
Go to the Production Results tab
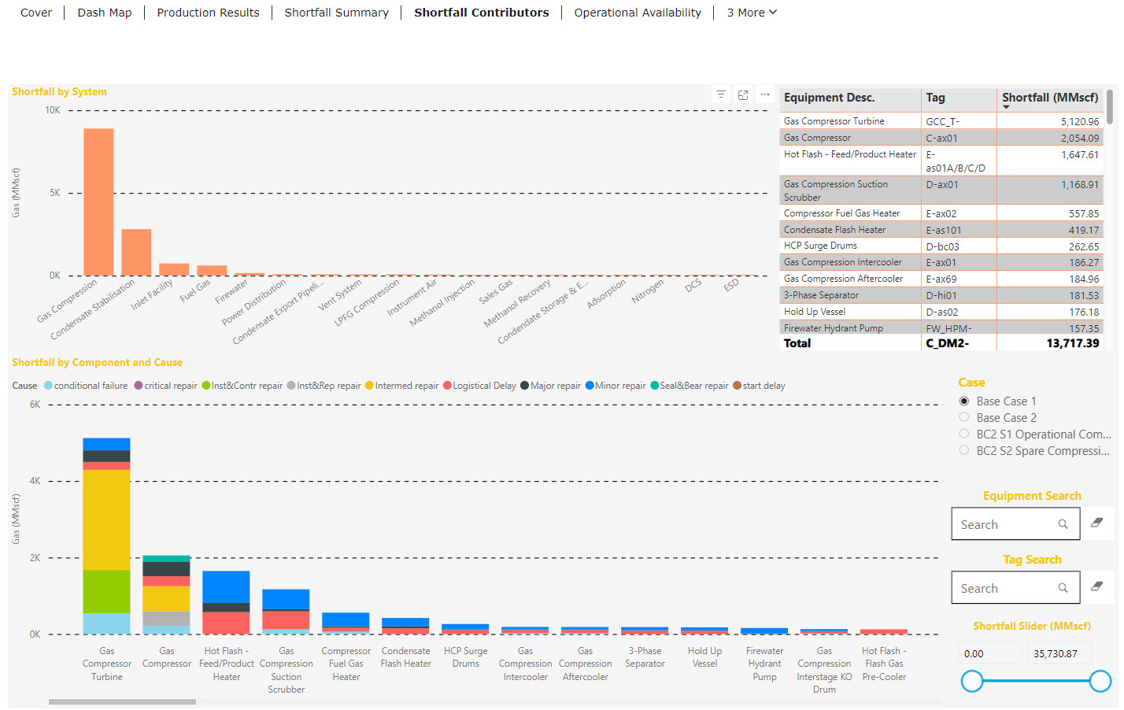click(208, 13)
